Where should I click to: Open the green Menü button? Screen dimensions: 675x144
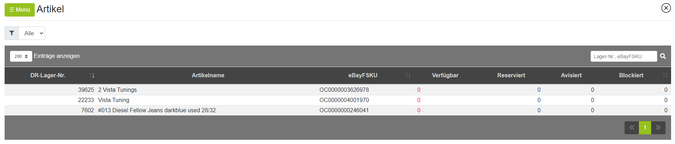[19, 10]
